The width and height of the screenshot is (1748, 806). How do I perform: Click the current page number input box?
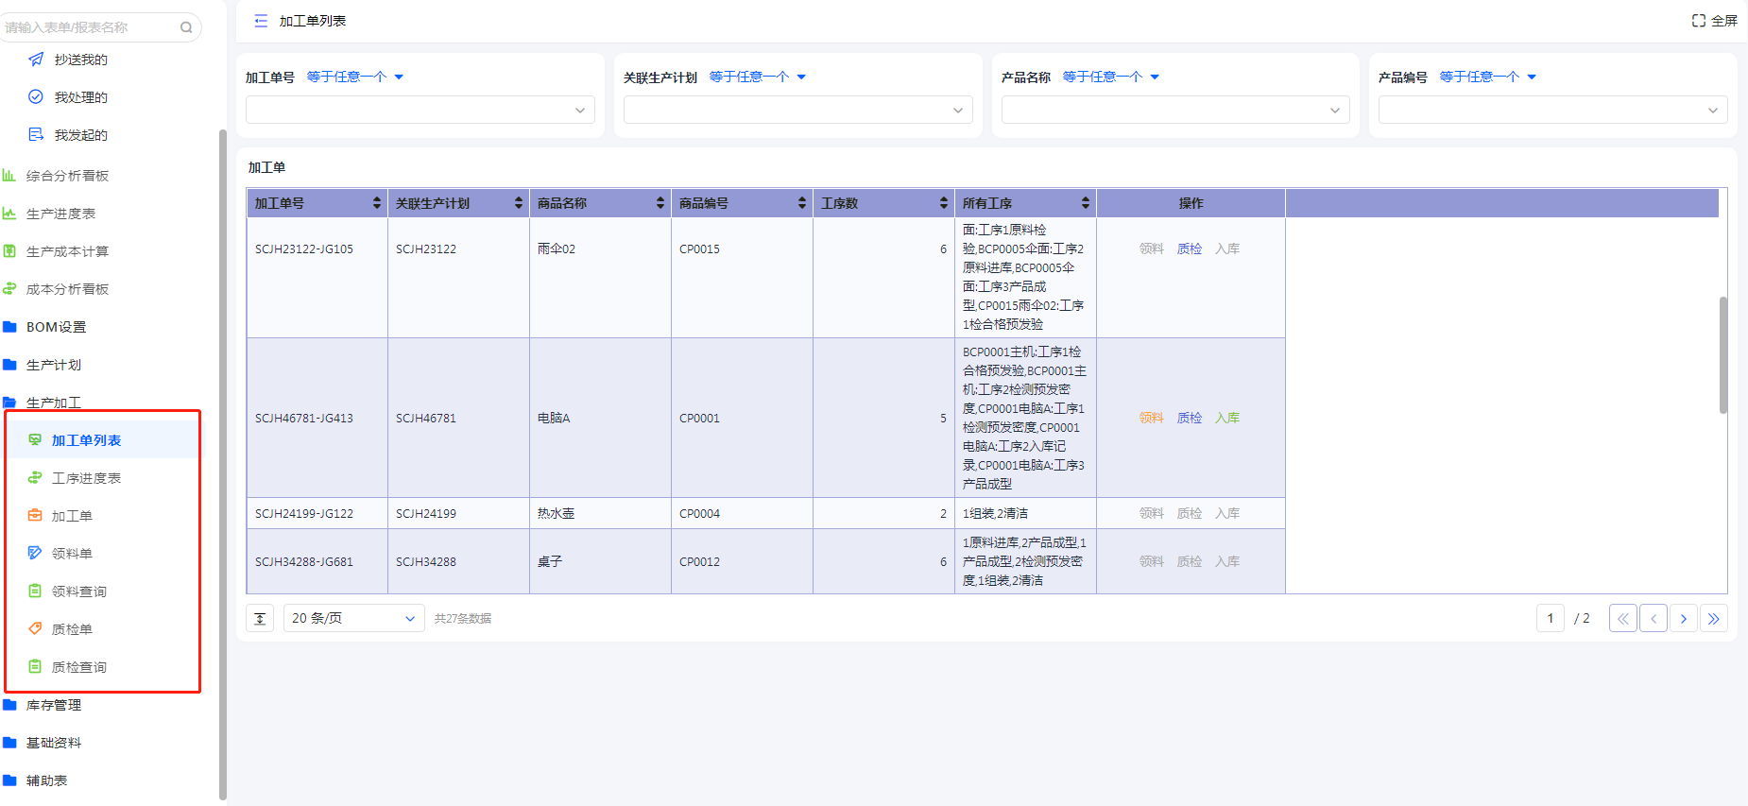coord(1550,619)
